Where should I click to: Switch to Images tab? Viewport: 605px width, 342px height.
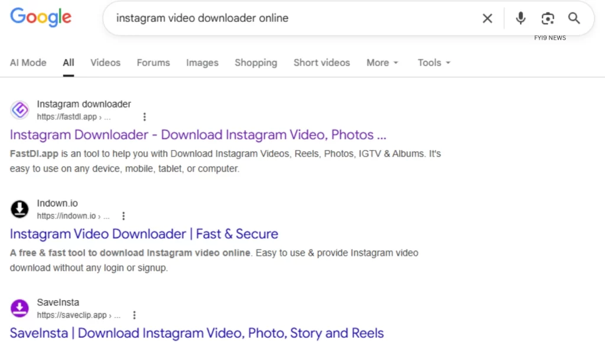202,63
